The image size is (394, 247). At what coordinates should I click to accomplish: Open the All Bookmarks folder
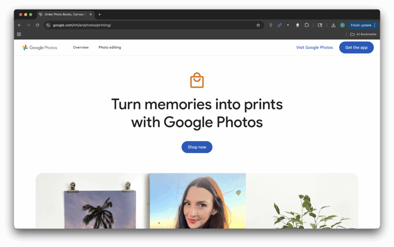click(363, 34)
